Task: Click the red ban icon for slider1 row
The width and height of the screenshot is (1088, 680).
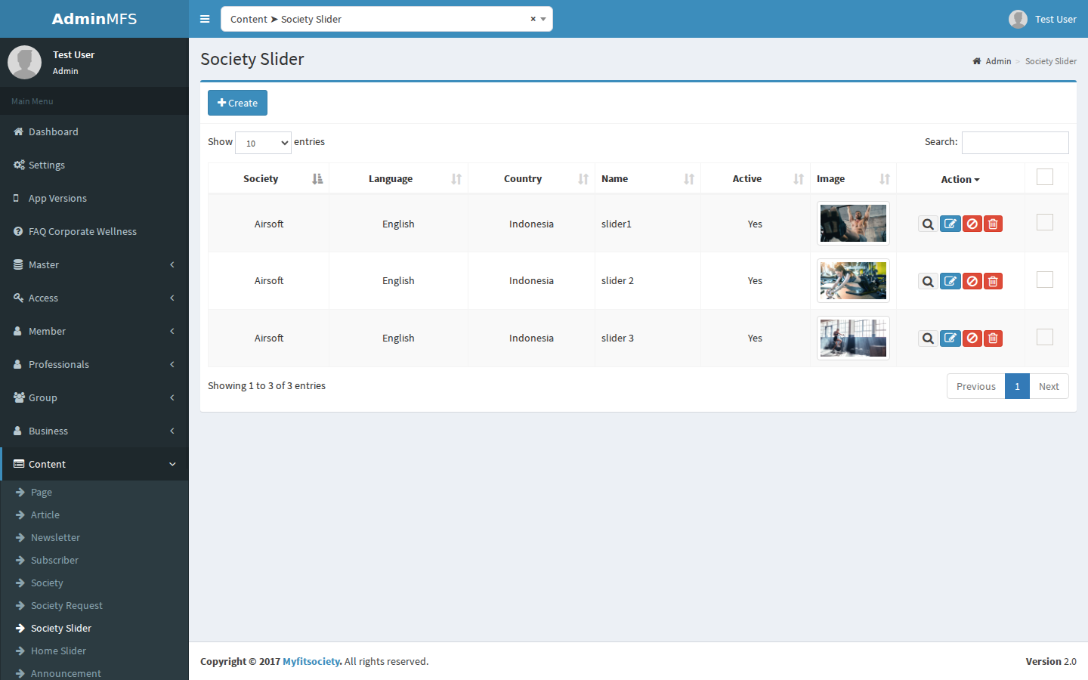Action: (972, 224)
